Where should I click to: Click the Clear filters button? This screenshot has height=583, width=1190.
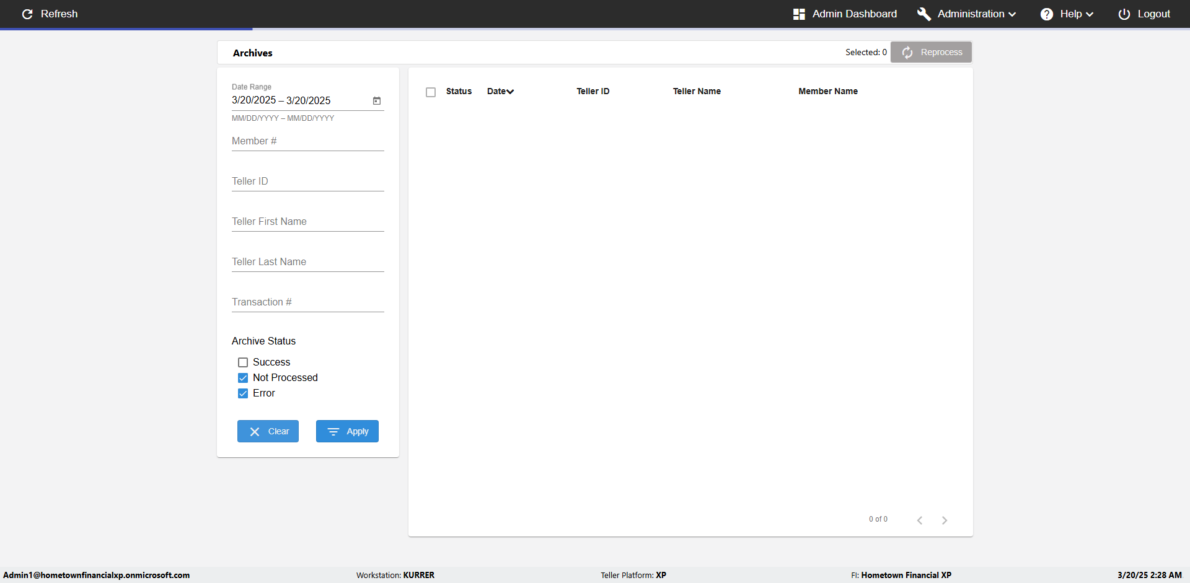[268, 431]
